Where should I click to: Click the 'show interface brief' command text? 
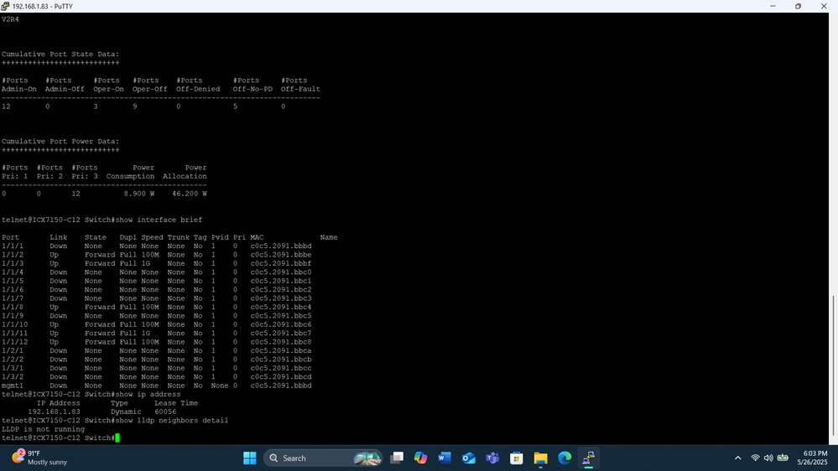point(159,220)
